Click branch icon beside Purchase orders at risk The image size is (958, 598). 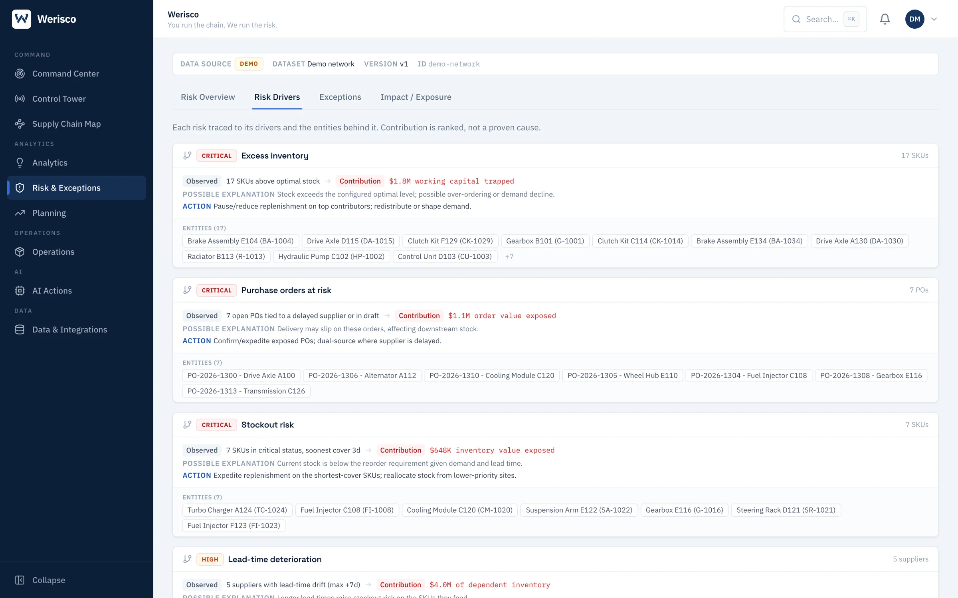[x=187, y=290]
